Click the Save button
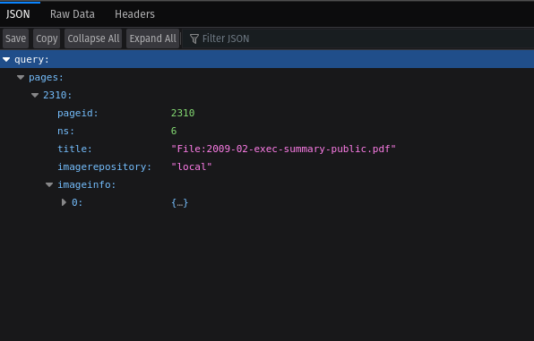Viewport: 534px width, 341px height. [15, 38]
